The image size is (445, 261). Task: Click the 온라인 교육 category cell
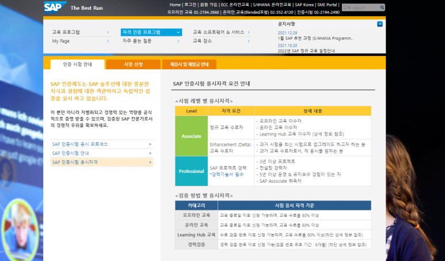click(x=196, y=225)
